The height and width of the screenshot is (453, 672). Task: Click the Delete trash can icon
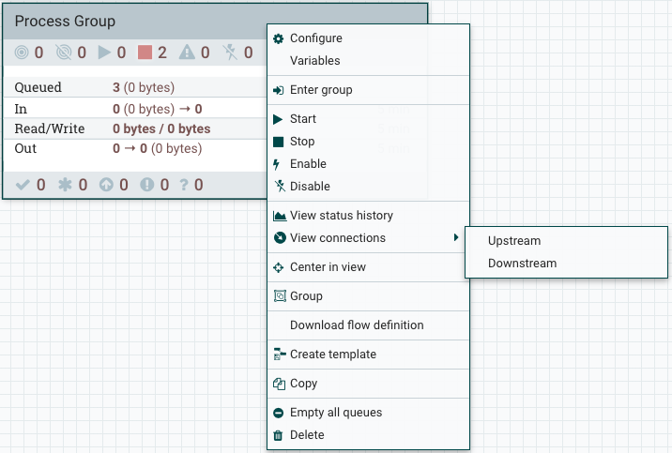(278, 435)
